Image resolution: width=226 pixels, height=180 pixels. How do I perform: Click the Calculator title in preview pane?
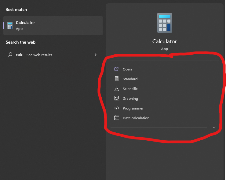pos(164,41)
